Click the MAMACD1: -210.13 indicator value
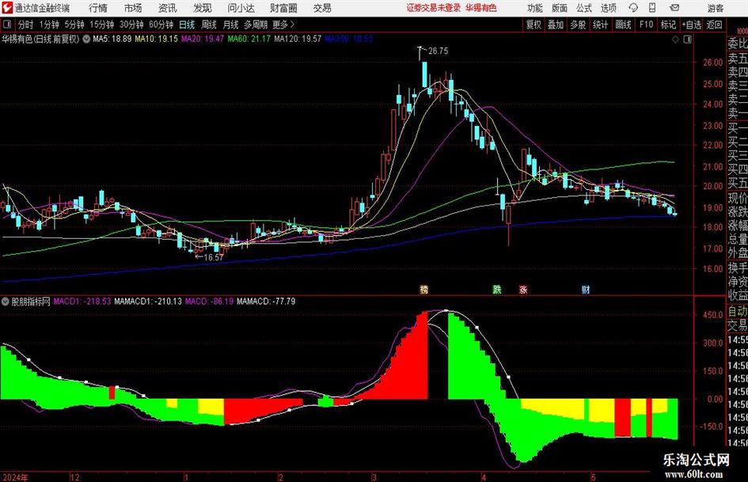The width and height of the screenshot is (748, 482). (148, 302)
